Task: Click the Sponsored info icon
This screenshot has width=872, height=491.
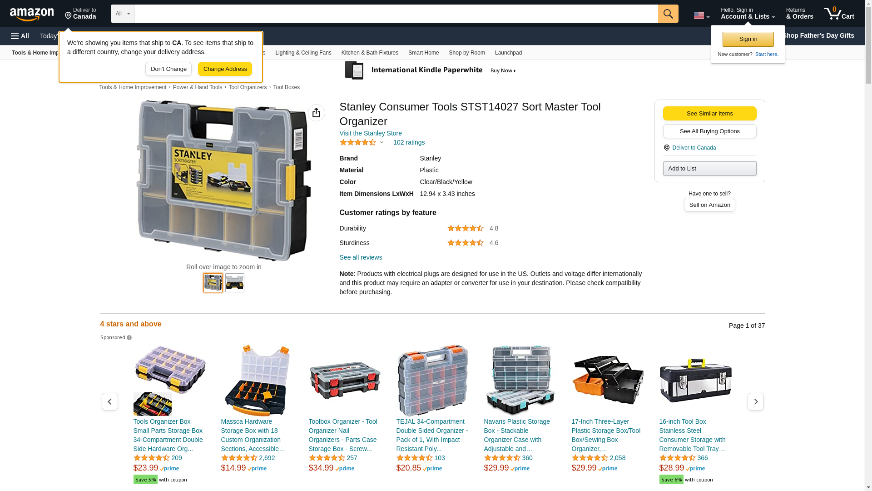Action: pyautogui.click(x=129, y=338)
